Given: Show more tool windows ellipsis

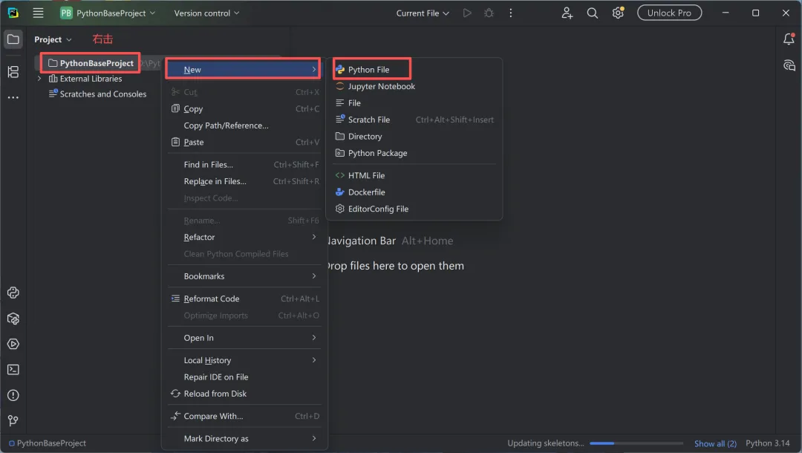Looking at the screenshot, I should 13,98.
